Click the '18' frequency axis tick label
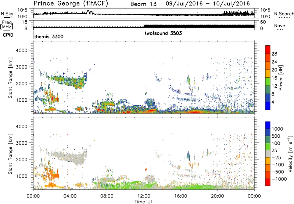 click(25, 22)
